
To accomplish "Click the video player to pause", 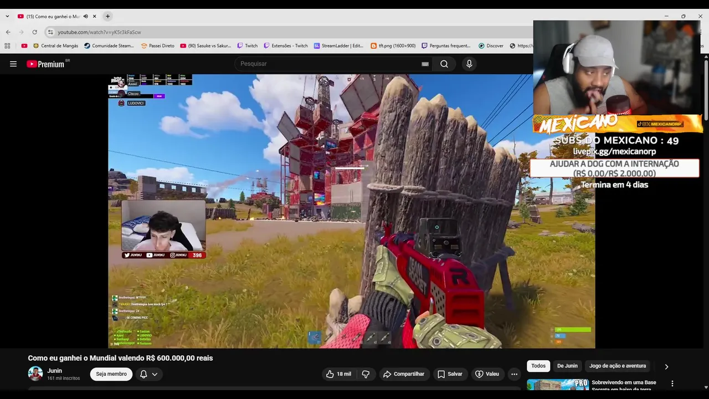I will [x=351, y=211].
